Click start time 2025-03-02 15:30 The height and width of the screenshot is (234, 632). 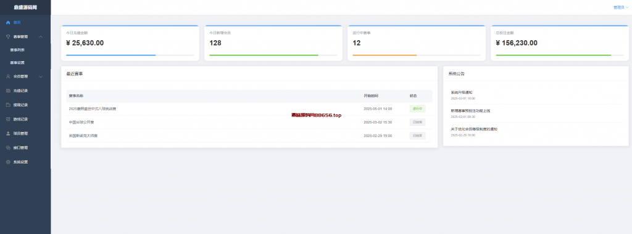[x=378, y=122]
